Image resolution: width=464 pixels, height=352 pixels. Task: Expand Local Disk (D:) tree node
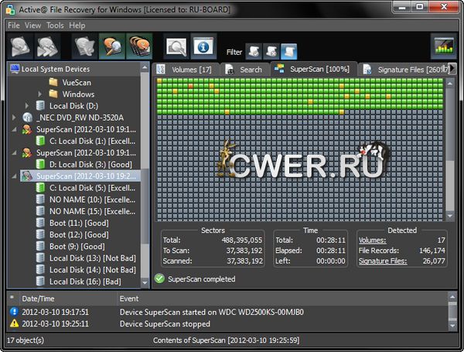coord(29,105)
